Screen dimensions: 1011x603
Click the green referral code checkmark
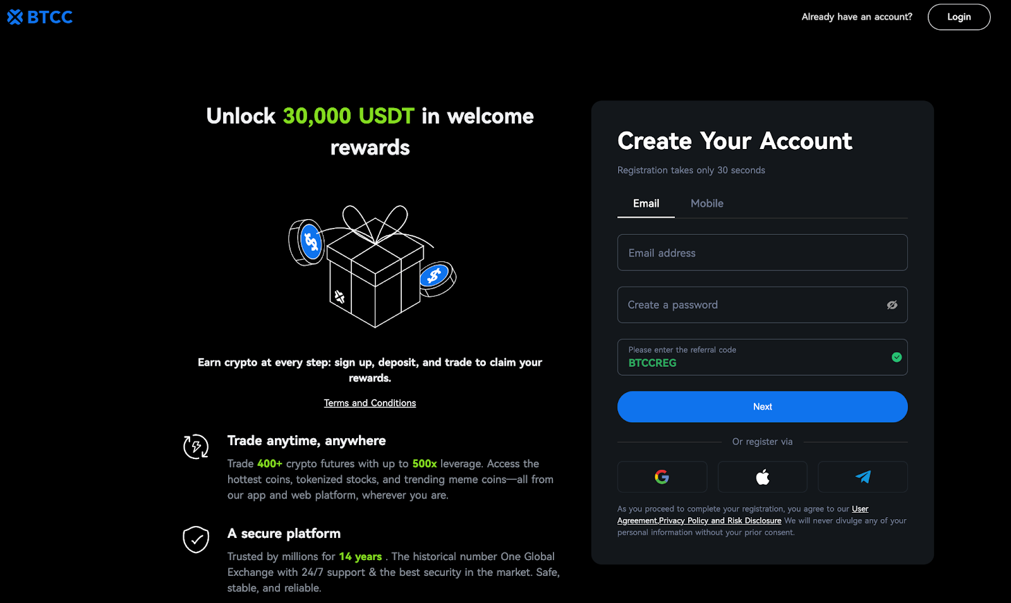(x=896, y=357)
